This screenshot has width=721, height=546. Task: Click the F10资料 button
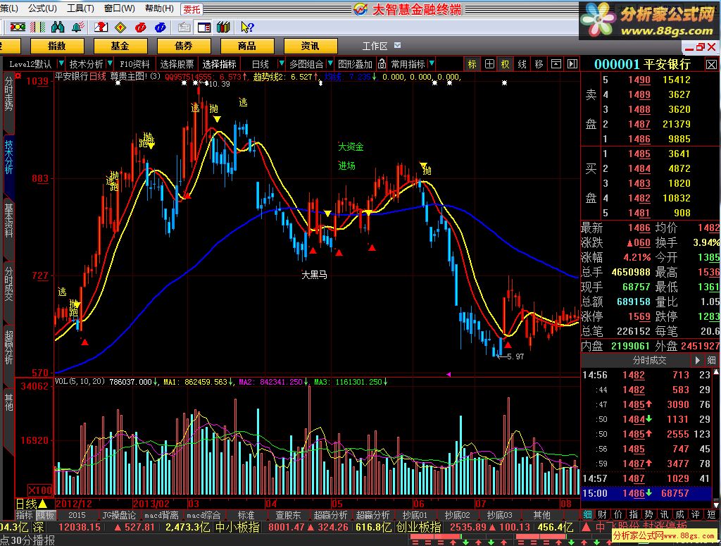click(134, 64)
